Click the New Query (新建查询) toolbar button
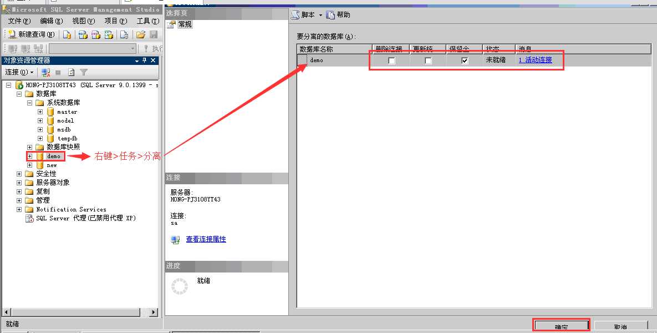657x333 pixels. pos(32,34)
